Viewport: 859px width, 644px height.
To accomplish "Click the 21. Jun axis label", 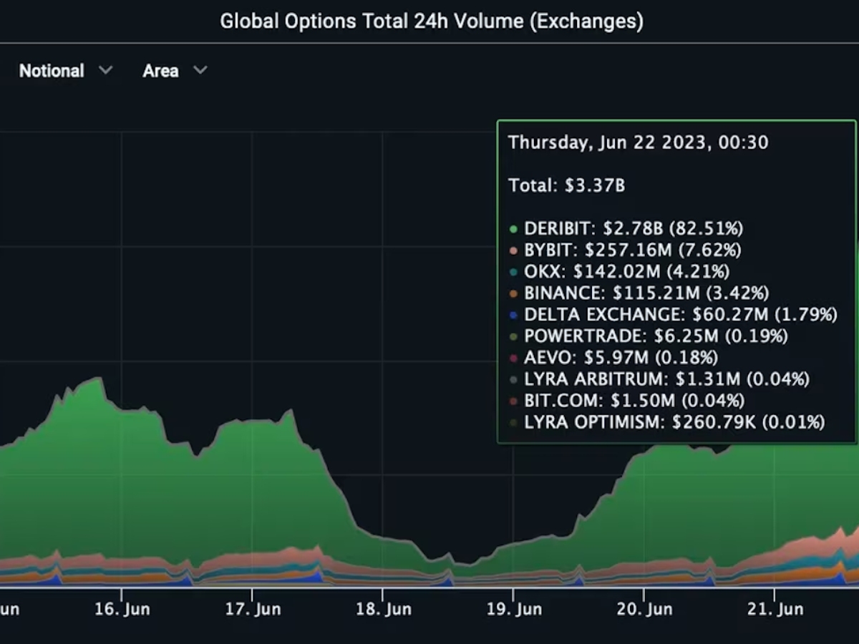I will [x=774, y=610].
